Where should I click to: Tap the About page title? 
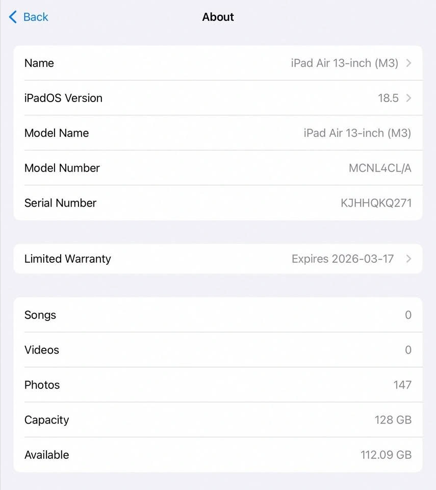click(218, 17)
